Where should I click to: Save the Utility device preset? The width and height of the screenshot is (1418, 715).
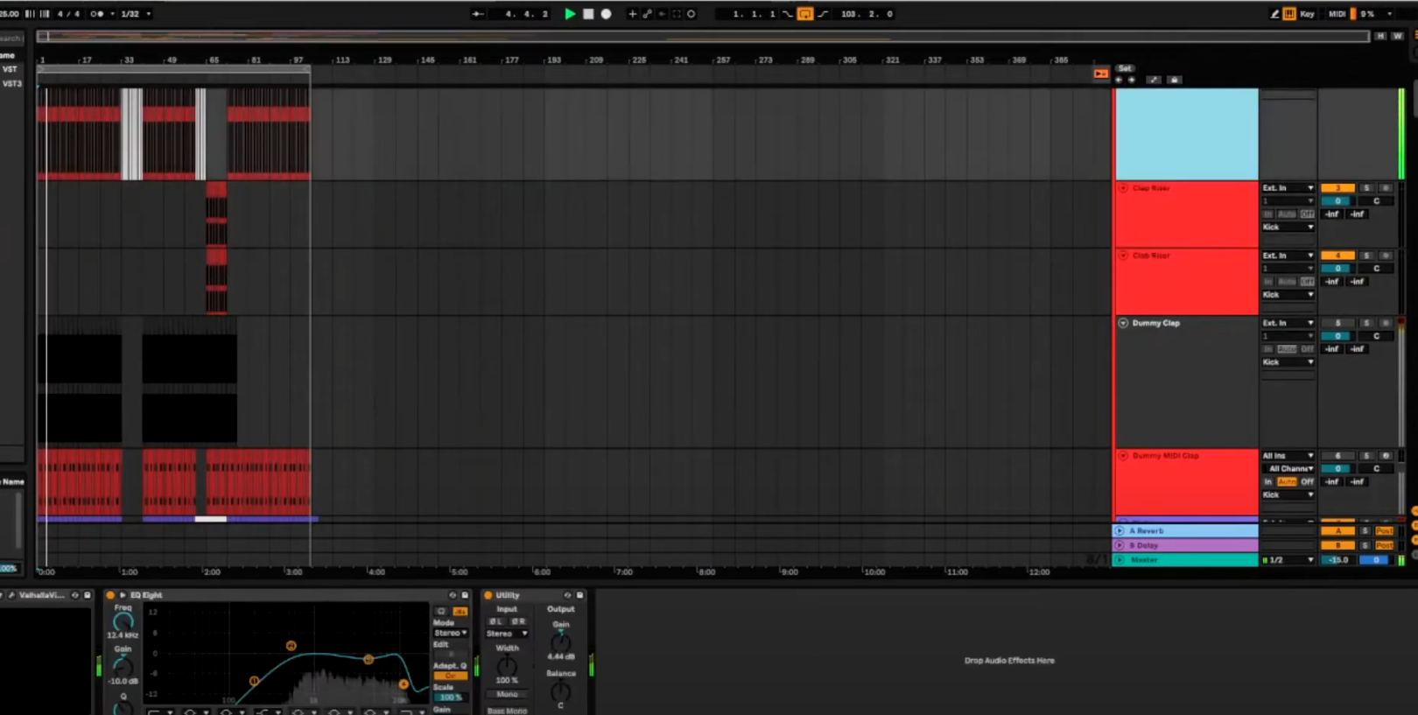[x=579, y=595]
